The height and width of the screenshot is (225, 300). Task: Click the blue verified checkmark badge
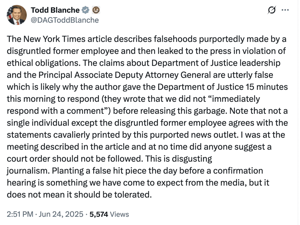(x=85, y=10)
